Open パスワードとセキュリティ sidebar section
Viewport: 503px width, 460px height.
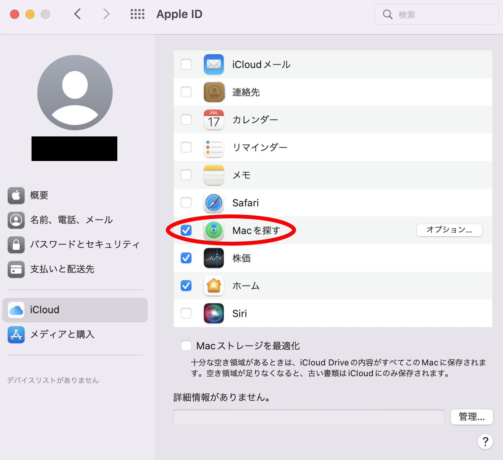[x=75, y=245]
